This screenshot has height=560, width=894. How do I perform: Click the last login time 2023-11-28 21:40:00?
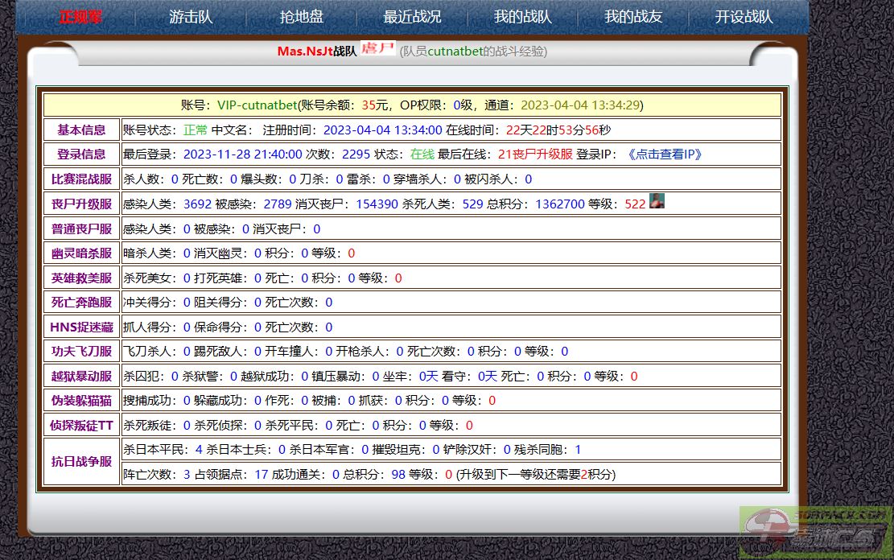point(243,154)
